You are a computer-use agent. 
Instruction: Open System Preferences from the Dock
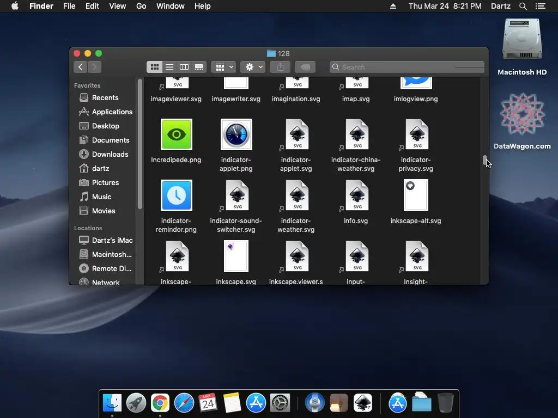point(280,403)
